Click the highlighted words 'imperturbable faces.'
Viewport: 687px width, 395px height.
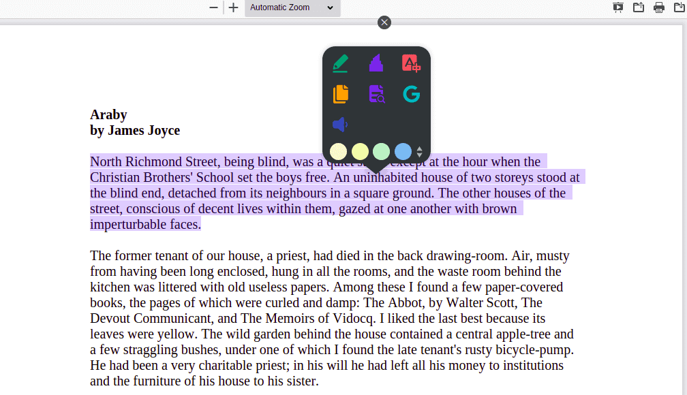[x=145, y=224]
